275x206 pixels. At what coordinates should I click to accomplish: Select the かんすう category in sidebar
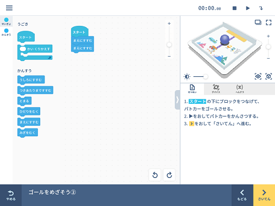pyautogui.click(x=6, y=32)
